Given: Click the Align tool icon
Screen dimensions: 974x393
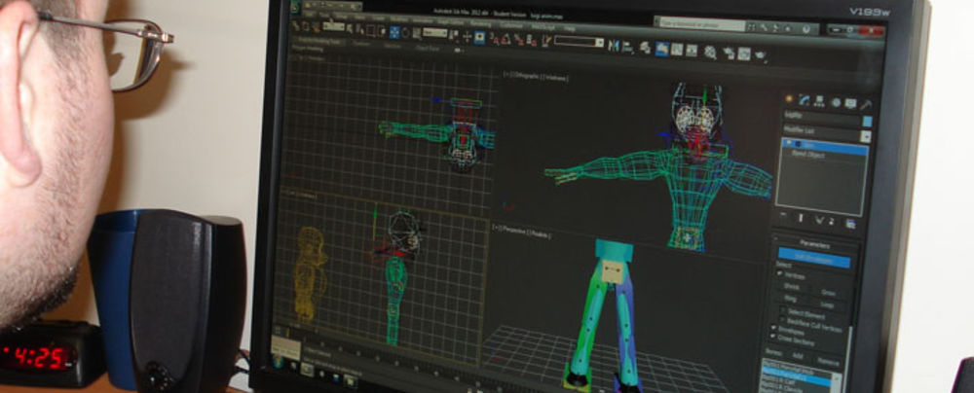Looking at the screenshot, I should click(627, 49).
